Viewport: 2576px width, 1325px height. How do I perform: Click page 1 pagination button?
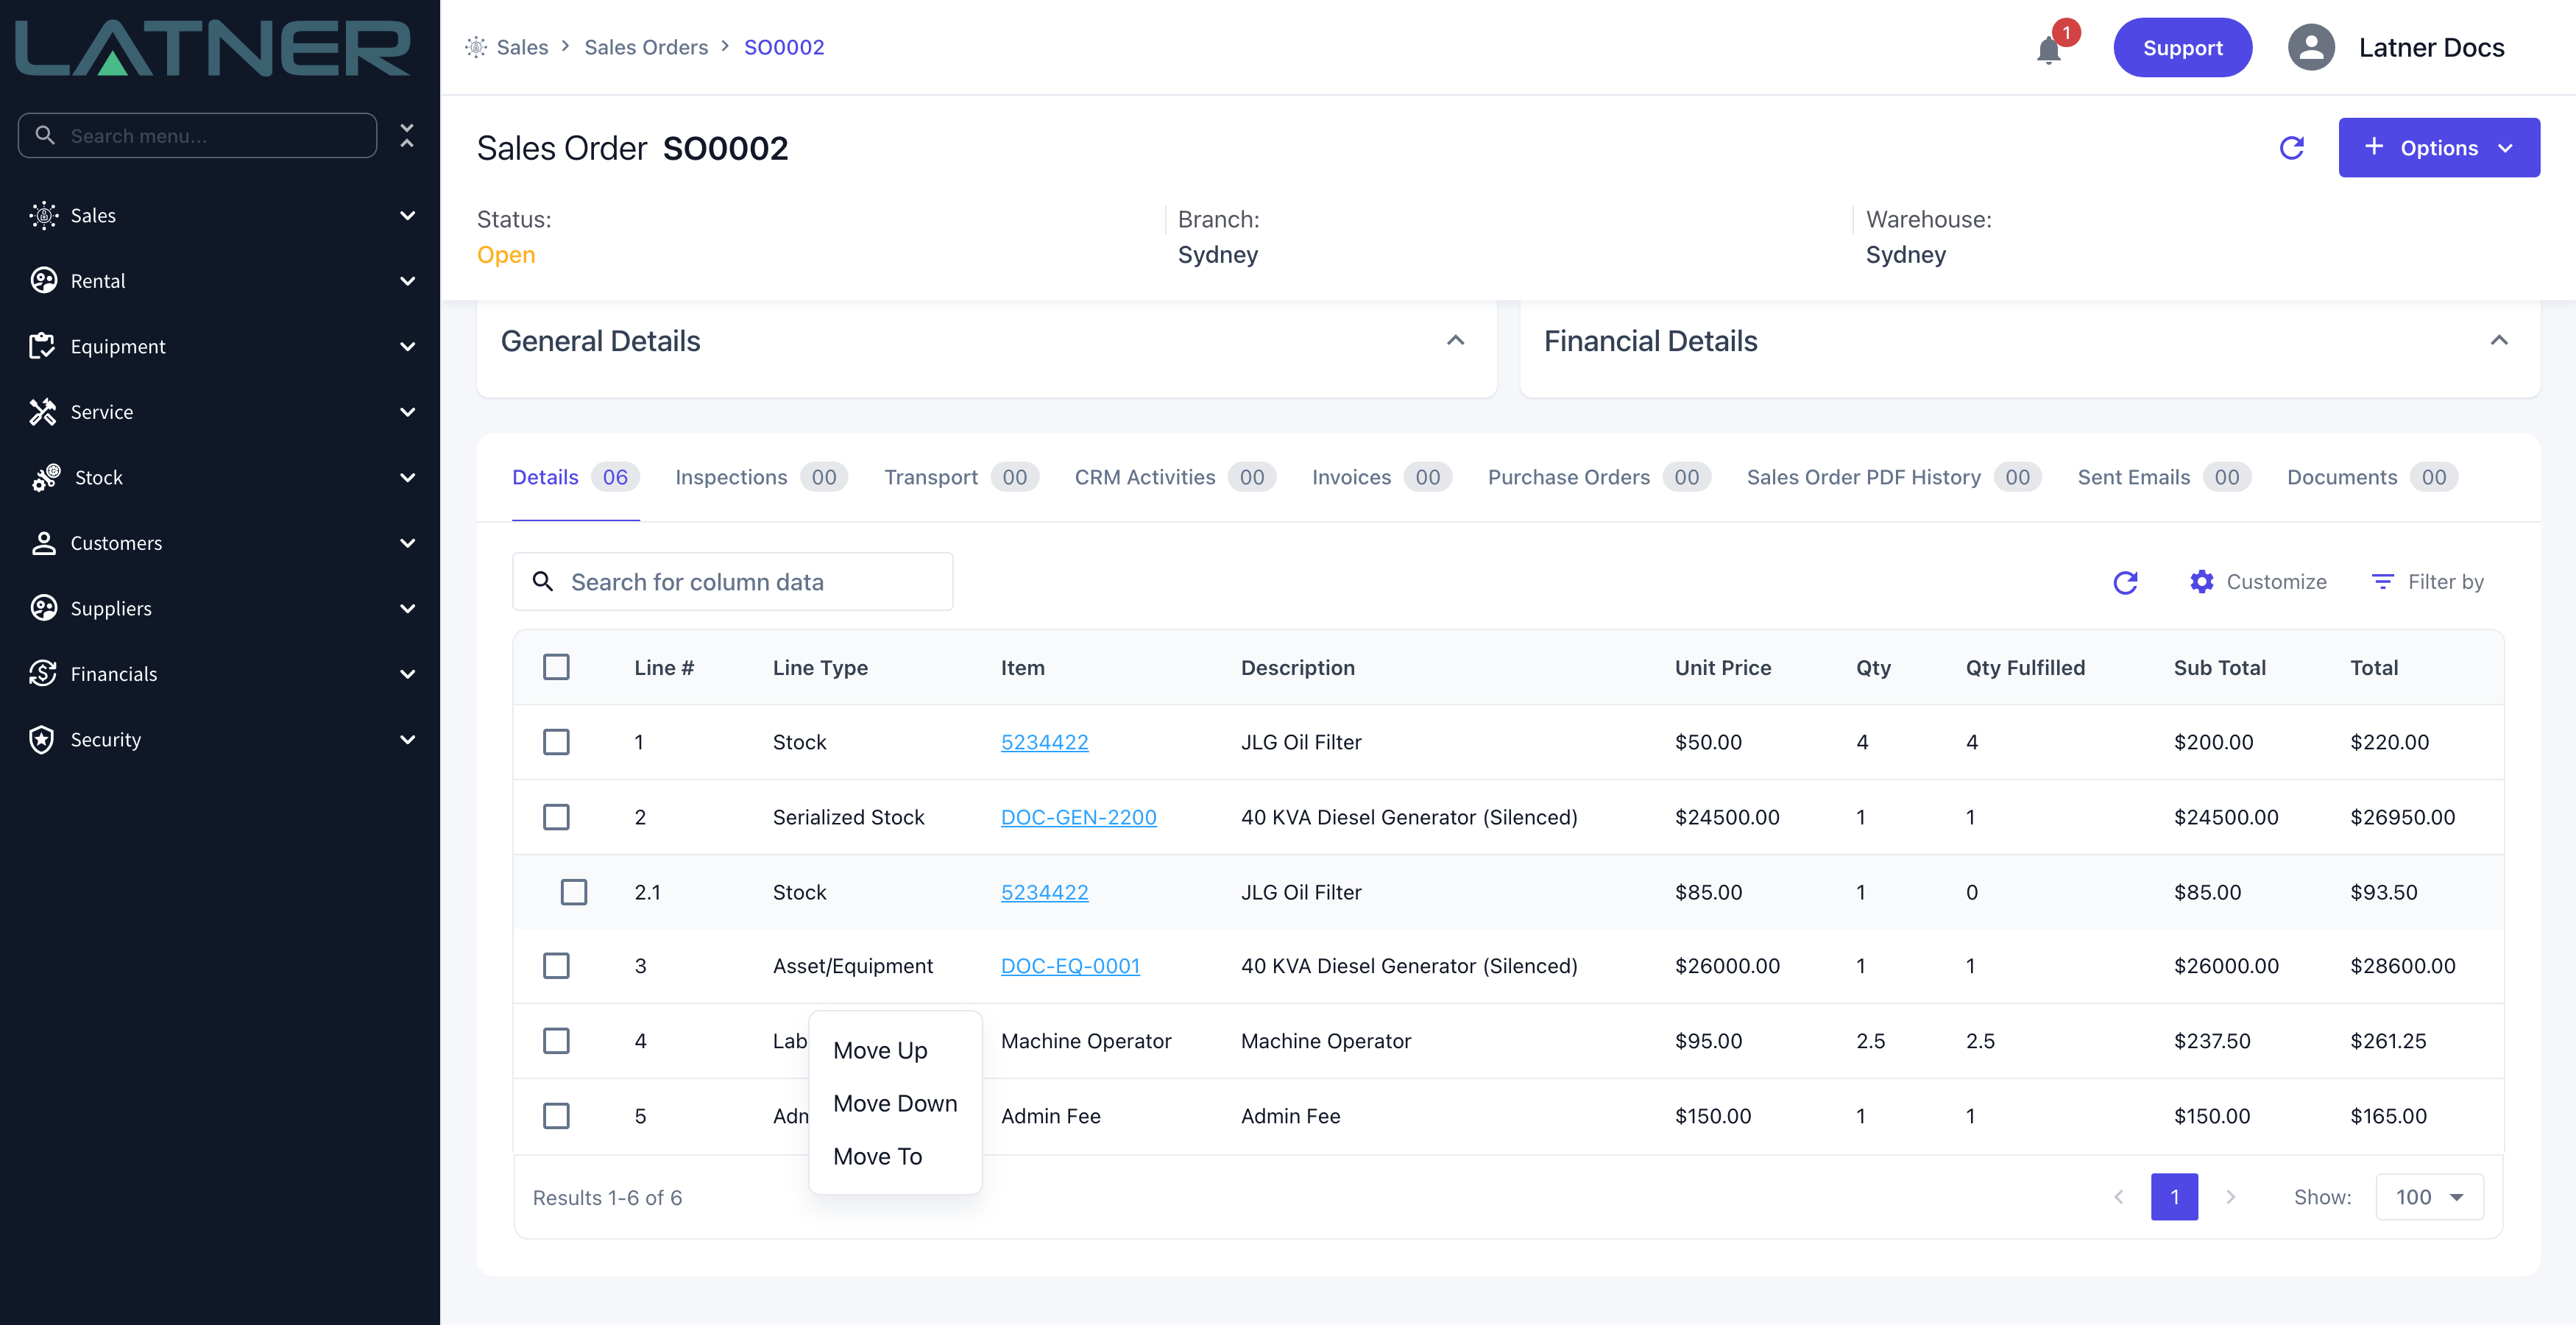(2174, 1197)
